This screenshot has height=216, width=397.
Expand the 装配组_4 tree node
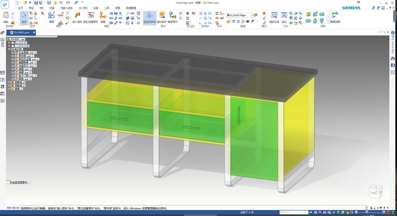[9, 82]
